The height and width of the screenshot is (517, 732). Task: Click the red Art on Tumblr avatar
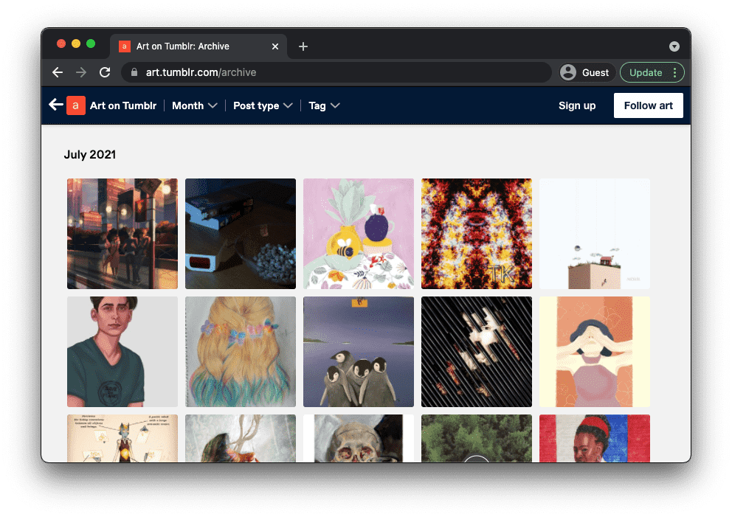[76, 105]
